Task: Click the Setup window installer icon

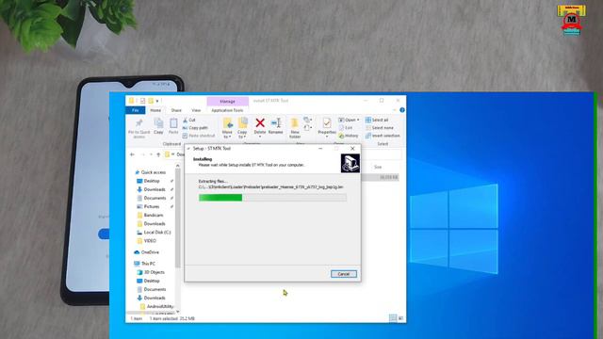Action: tap(350, 163)
